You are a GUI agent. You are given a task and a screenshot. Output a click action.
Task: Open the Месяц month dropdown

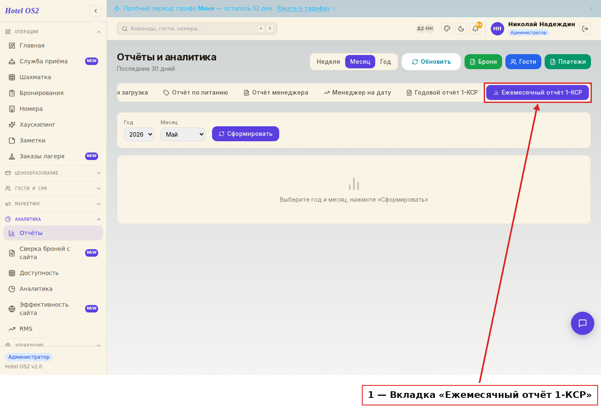point(183,134)
